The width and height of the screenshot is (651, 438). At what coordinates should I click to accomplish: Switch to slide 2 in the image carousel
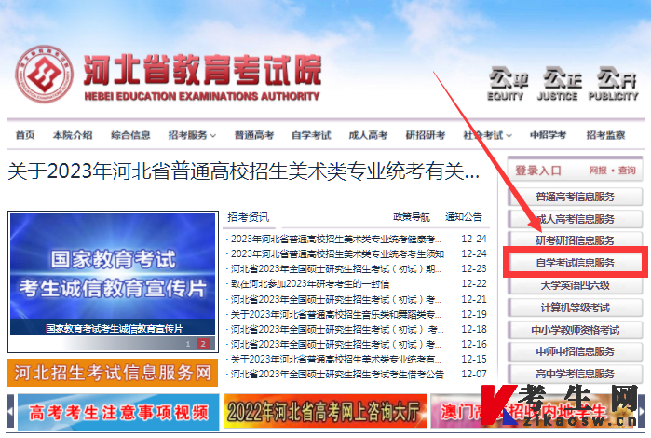point(203,344)
